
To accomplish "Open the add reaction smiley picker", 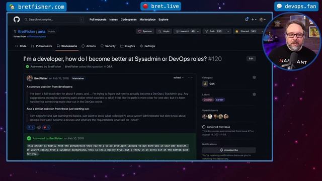I will click(39, 127).
